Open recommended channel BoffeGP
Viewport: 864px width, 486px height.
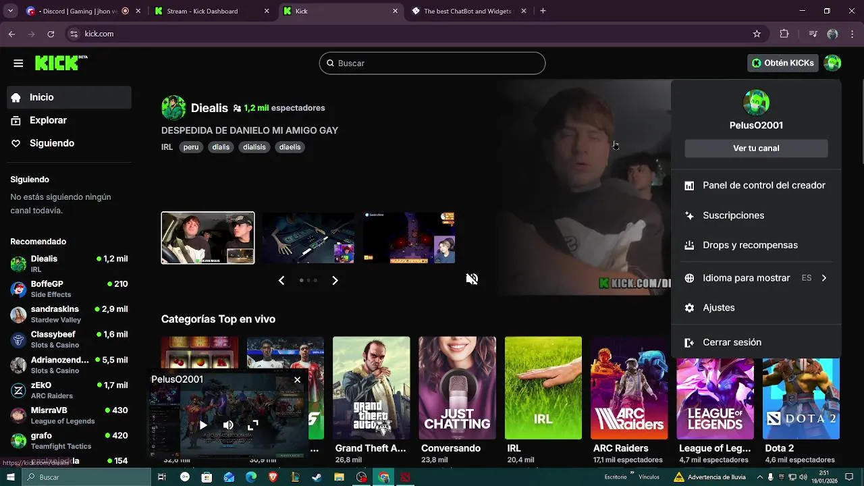click(x=70, y=289)
